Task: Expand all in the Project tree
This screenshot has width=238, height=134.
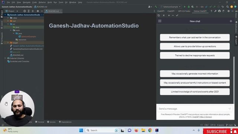Action: click(29, 11)
